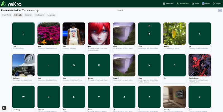Open britetest5's green B avatar
The height and width of the screenshot is (112, 223).
point(49,97)
